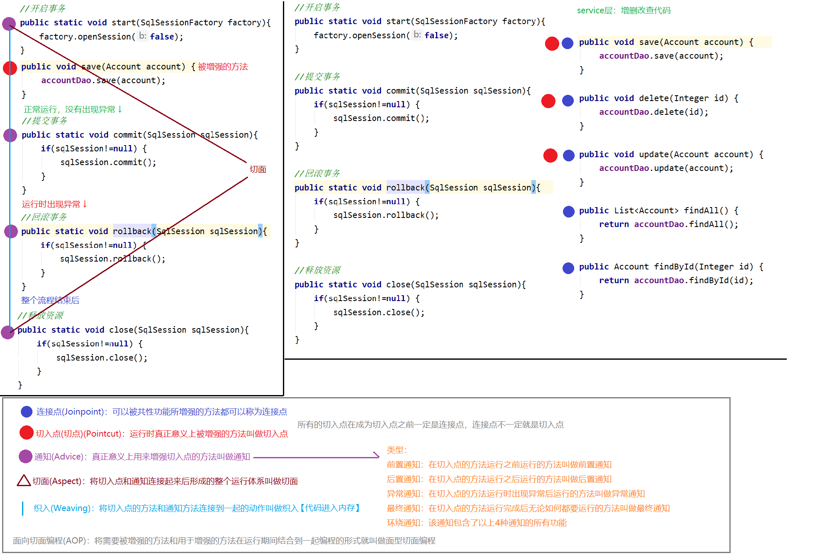
Task: Click the blue dot beside findById method
Action: pyautogui.click(x=568, y=268)
